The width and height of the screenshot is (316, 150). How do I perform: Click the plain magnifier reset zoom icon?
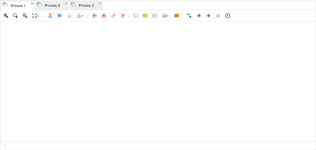[15, 16]
